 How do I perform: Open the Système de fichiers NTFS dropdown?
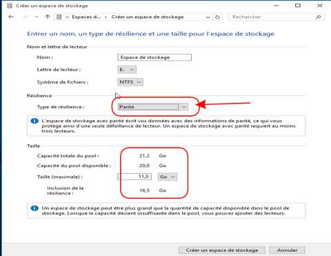coord(130,82)
